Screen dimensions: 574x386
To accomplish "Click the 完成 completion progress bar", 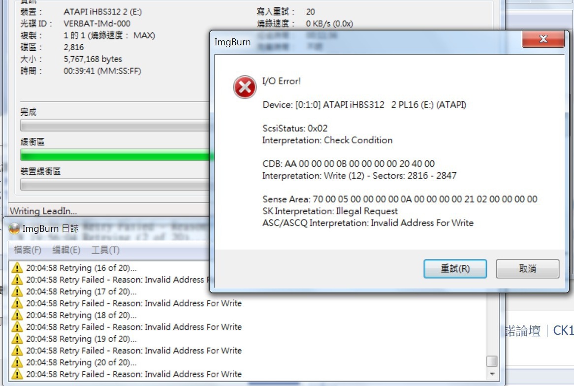I will point(115,125).
